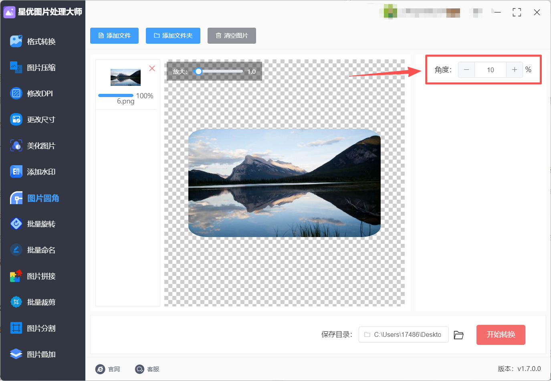Open the 图片拼接 image stitching icon
This screenshot has width=551, height=381.
(x=16, y=276)
